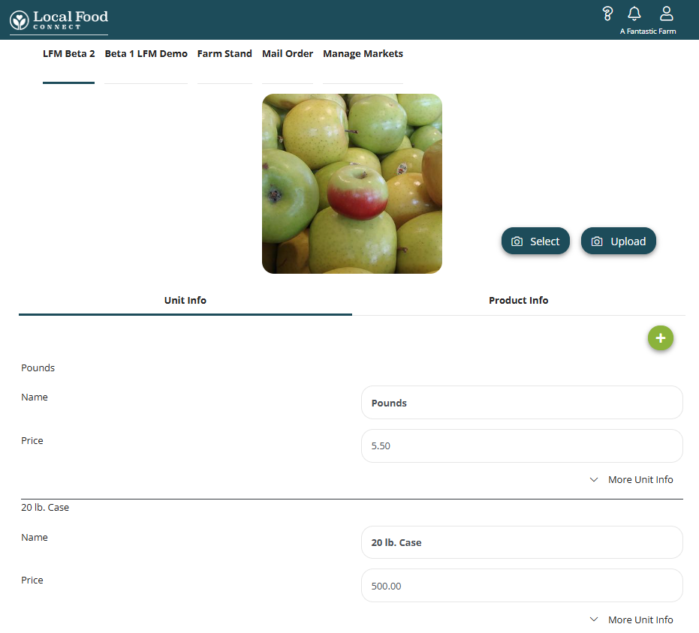
Task: Go to the Farm Stand tab
Action: [x=224, y=54]
